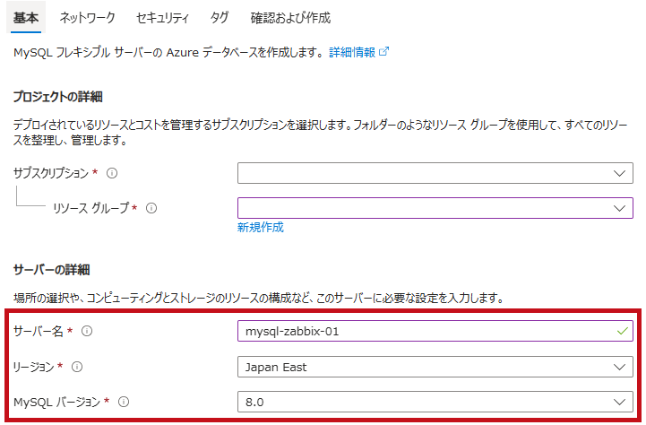
Task: Open the サブスクリプション dropdown
Action: [435, 173]
